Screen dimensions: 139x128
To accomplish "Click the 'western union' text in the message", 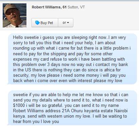I will point(61,116).
